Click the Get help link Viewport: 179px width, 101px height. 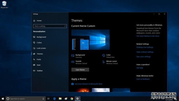point(140,68)
